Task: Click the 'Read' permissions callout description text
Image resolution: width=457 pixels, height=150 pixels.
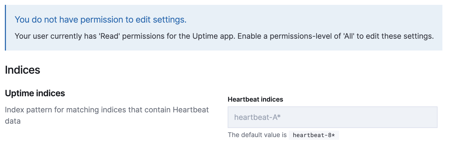Action: coord(224,36)
